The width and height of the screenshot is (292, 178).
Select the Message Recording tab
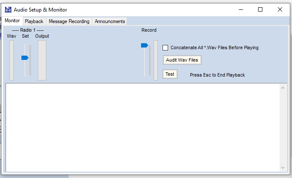[x=69, y=21]
